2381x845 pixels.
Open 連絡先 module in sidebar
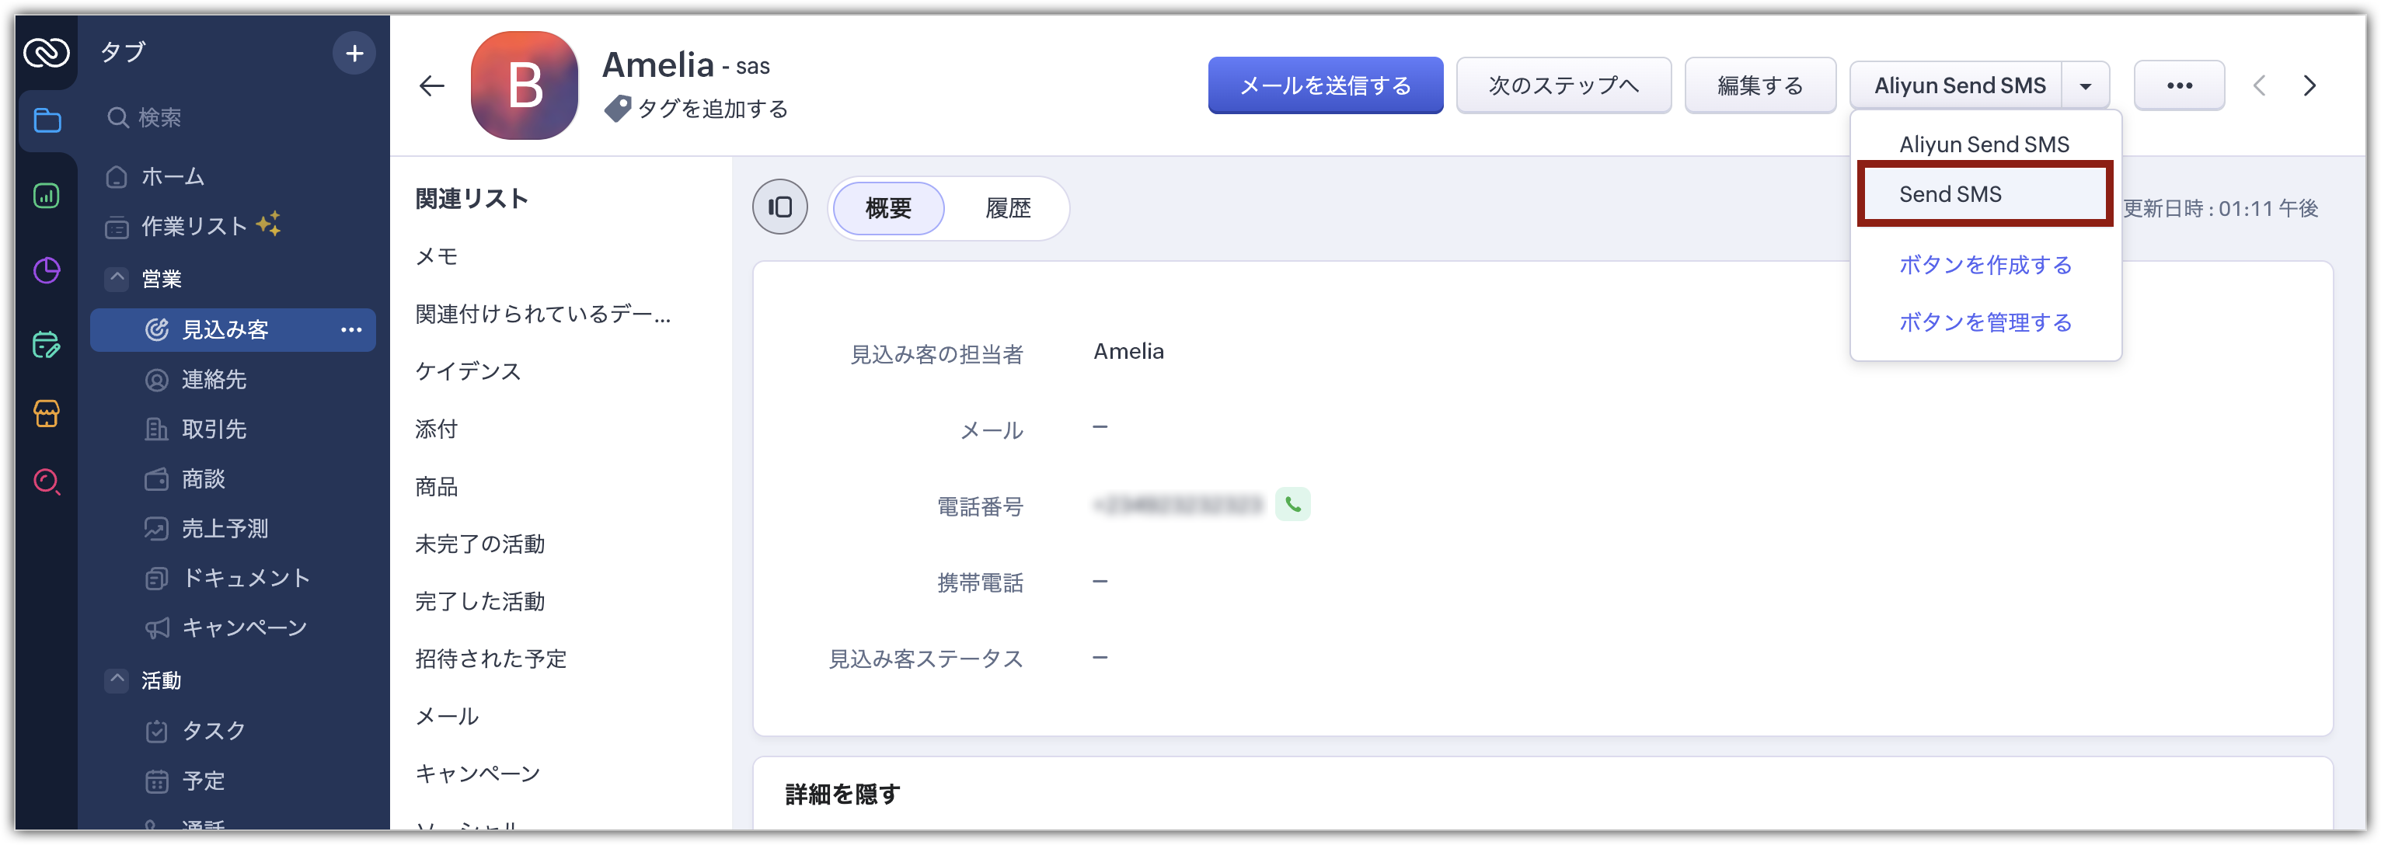pos(214,380)
